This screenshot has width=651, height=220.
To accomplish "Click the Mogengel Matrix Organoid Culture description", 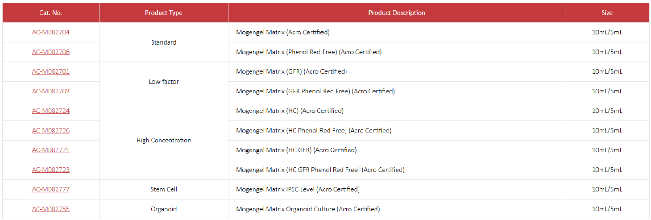I will pyautogui.click(x=308, y=209).
